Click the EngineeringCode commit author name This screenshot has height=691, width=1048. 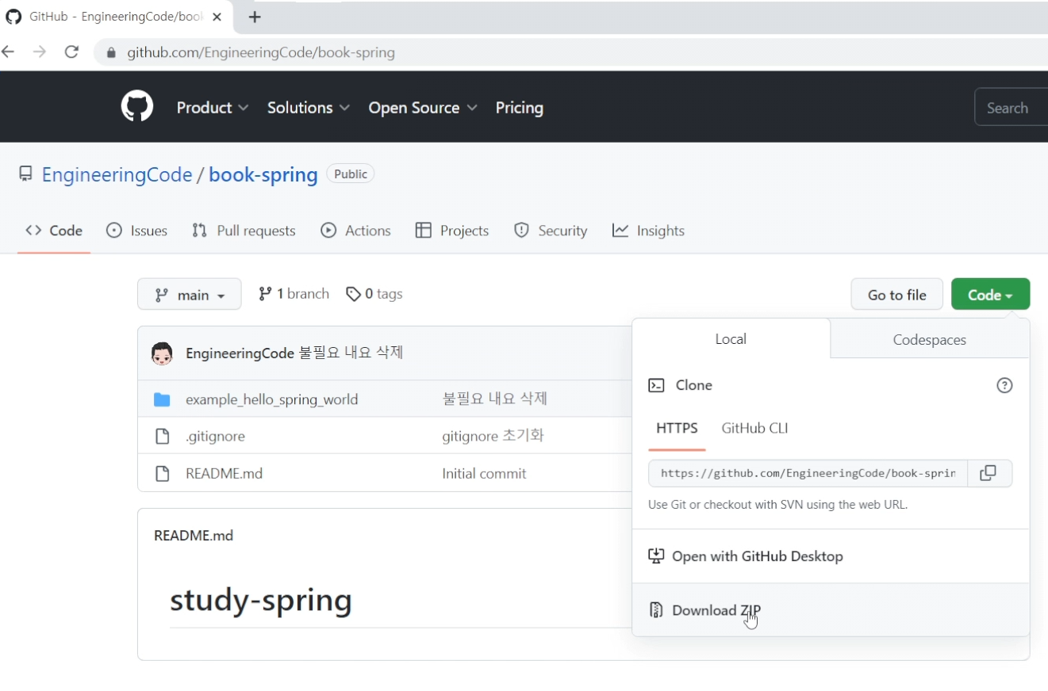point(240,353)
